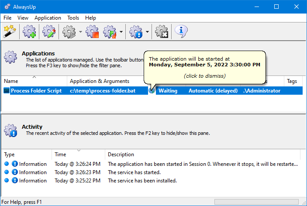This screenshot has height=206, width=307.
Task: Open the File menu
Action: coord(7,18)
